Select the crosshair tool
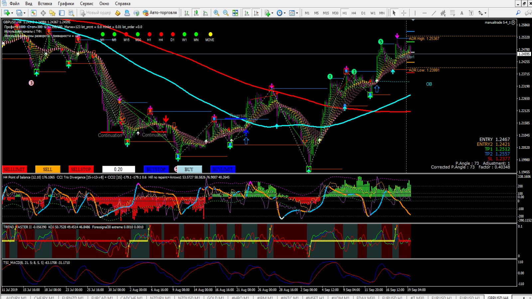The width and height of the screenshot is (532, 299). [x=404, y=13]
